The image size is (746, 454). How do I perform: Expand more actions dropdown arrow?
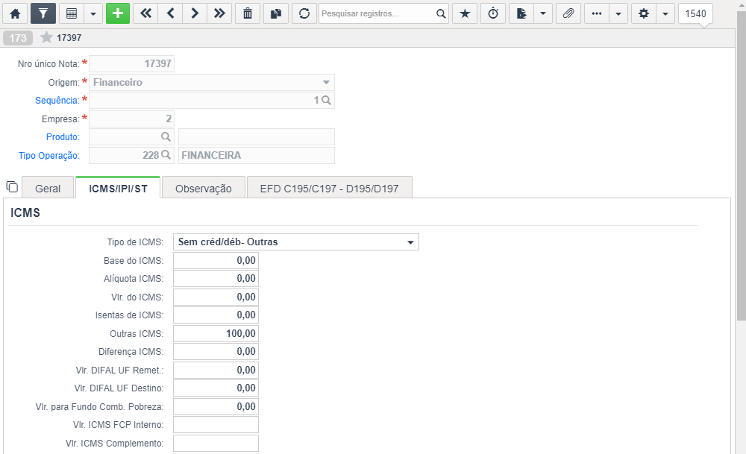[x=618, y=13]
